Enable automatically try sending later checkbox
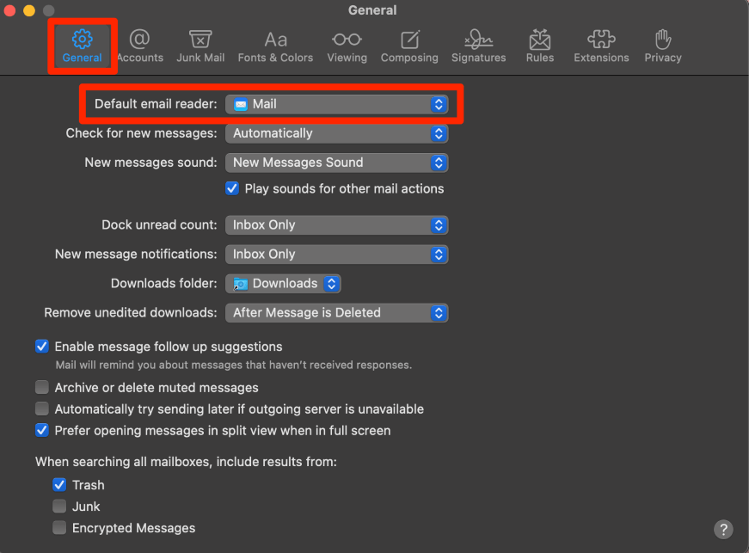The image size is (749, 553). click(42, 409)
